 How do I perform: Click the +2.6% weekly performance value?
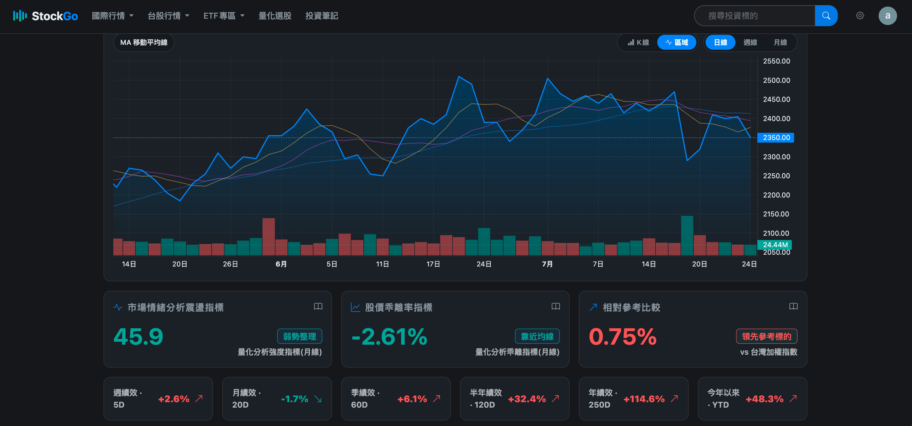173,399
